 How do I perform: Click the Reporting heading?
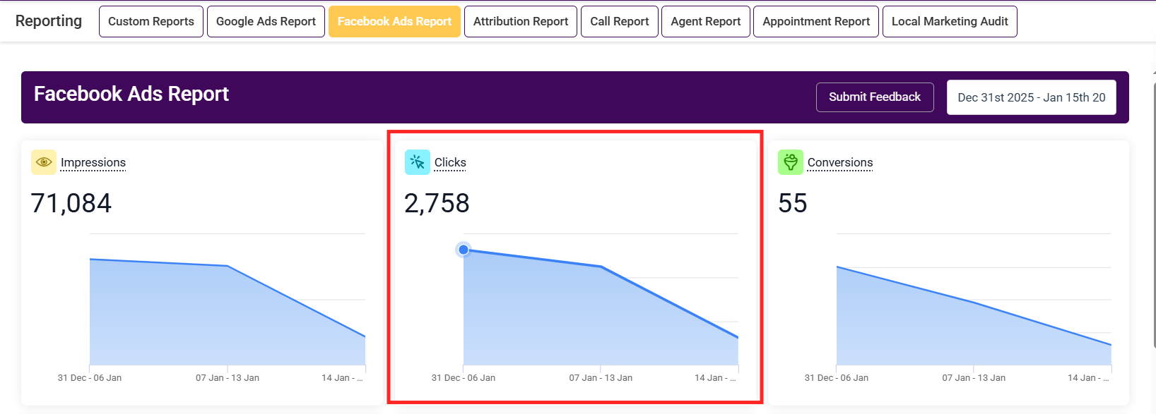click(x=49, y=21)
